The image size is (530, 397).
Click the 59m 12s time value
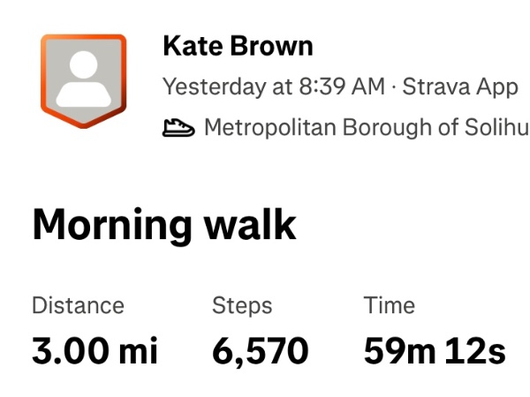[434, 351]
